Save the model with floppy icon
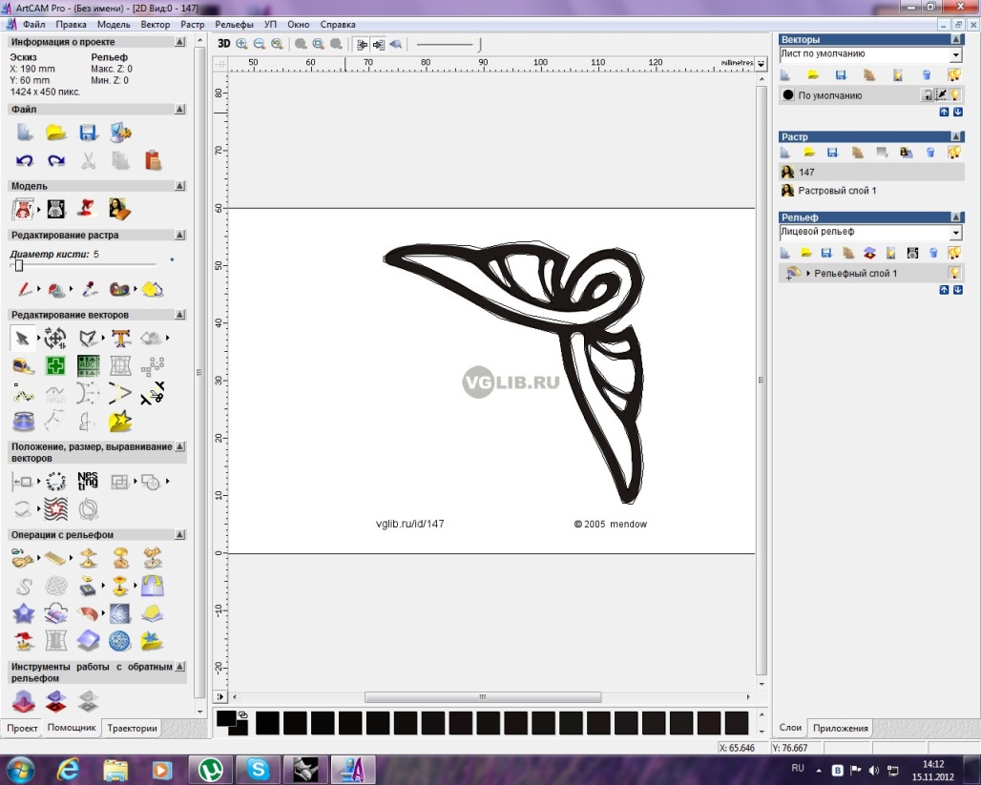 [x=88, y=132]
